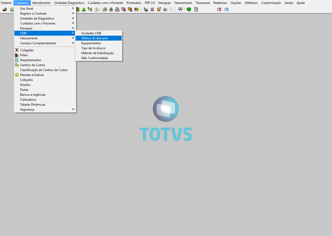332x236 pixels.
Task: Select the highlighted CME submenu entry
Action: tap(45, 33)
